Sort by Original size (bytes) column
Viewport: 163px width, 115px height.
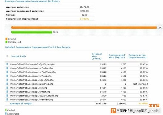point(97,56)
